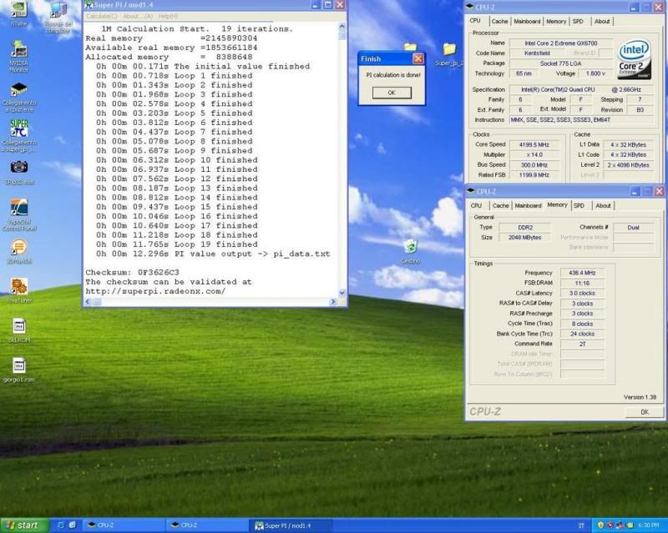The width and height of the screenshot is (668, 533).
Task: Select the Cestino recycle bin icon
Action: (x=410, y=246)
